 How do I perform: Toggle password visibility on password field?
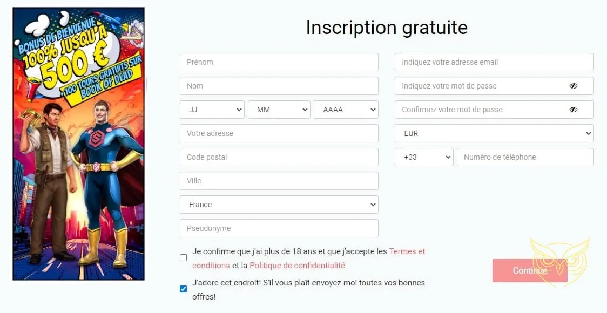tap(573, 85)
